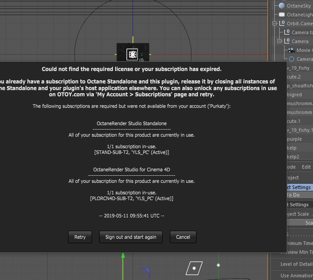313x280 pixels.
Task: Click the green Y-axis arrow handle
Action: pos(123,255)
